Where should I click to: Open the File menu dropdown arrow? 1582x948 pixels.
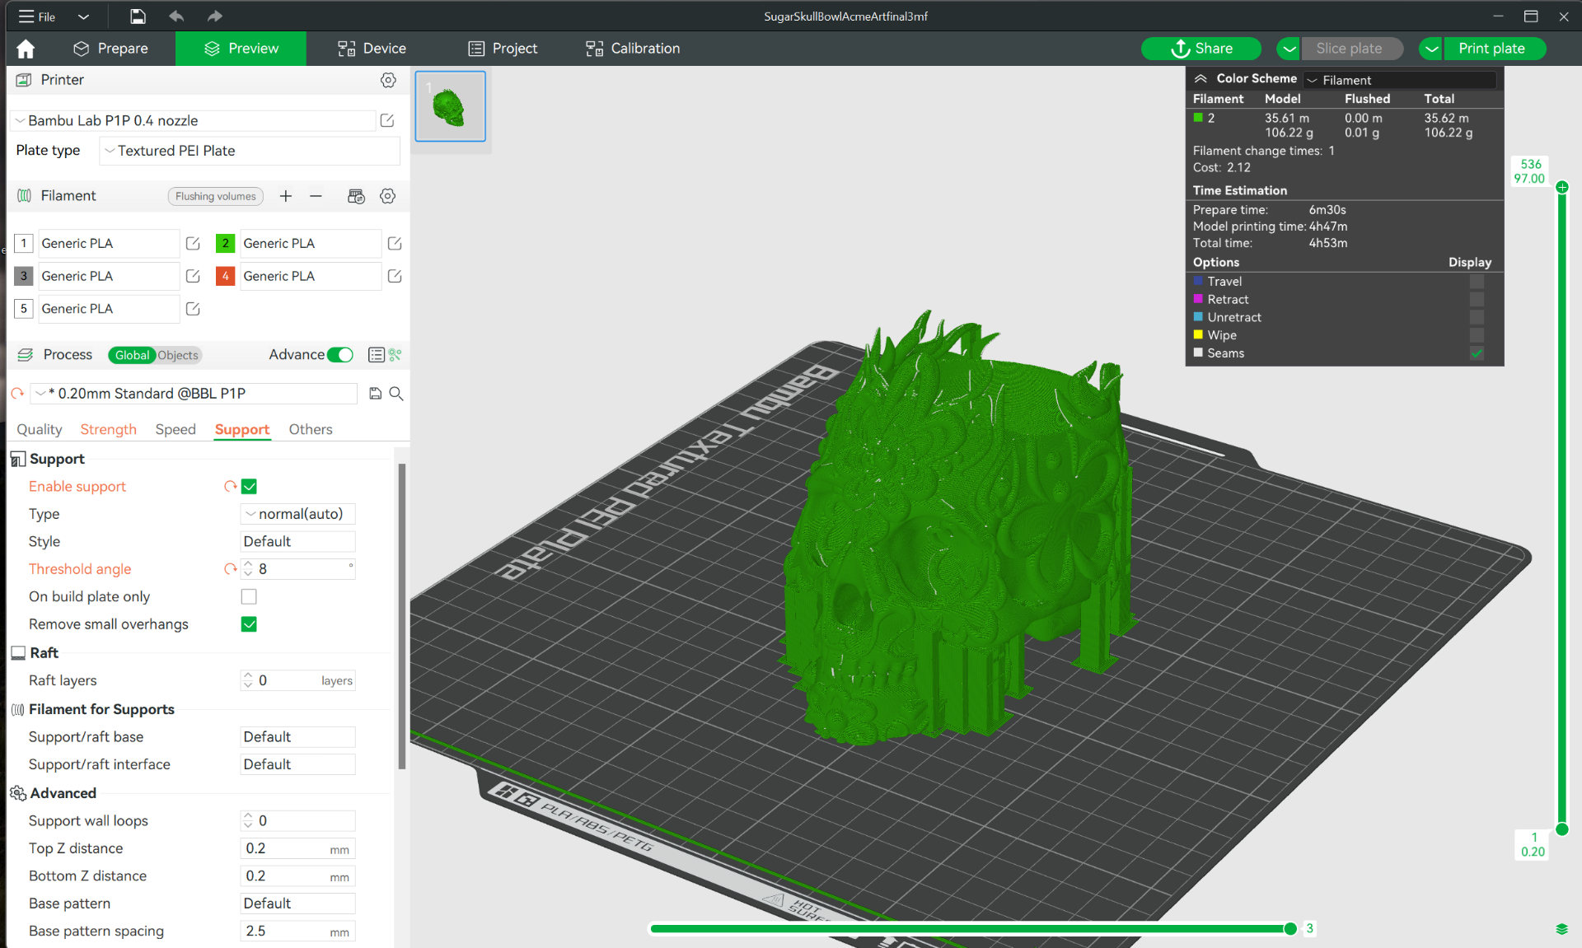[83, 16]
